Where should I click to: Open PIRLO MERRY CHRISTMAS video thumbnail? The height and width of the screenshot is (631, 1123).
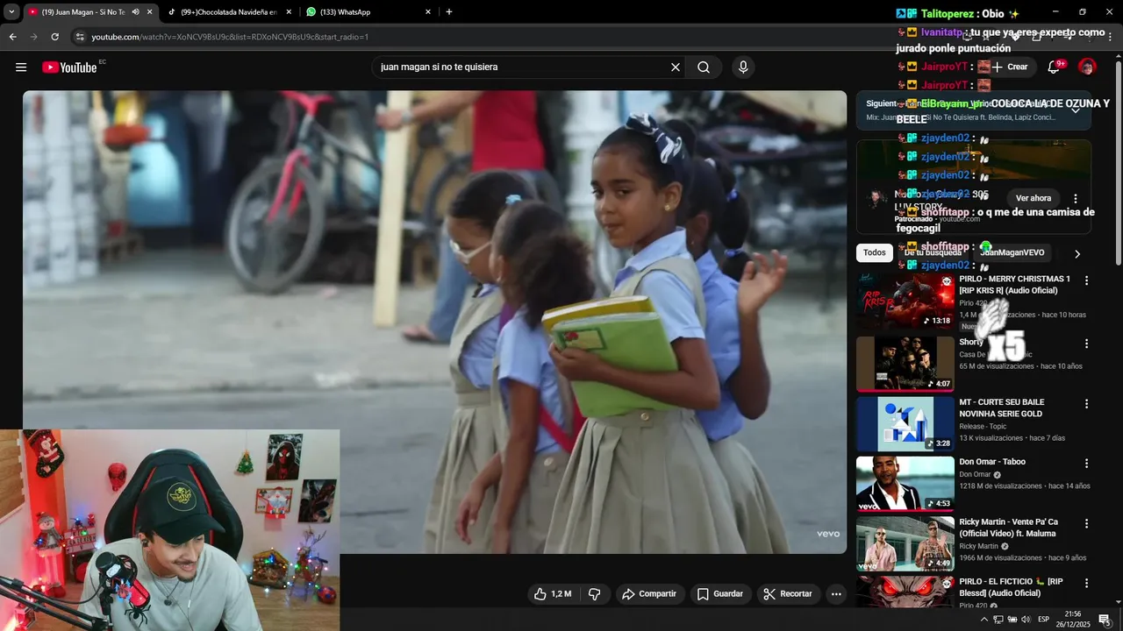(905, 301)
